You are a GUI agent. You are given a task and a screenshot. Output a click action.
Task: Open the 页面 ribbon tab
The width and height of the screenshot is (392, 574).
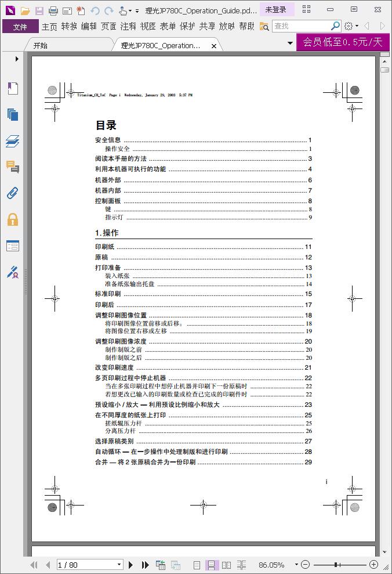coord(108,26)
